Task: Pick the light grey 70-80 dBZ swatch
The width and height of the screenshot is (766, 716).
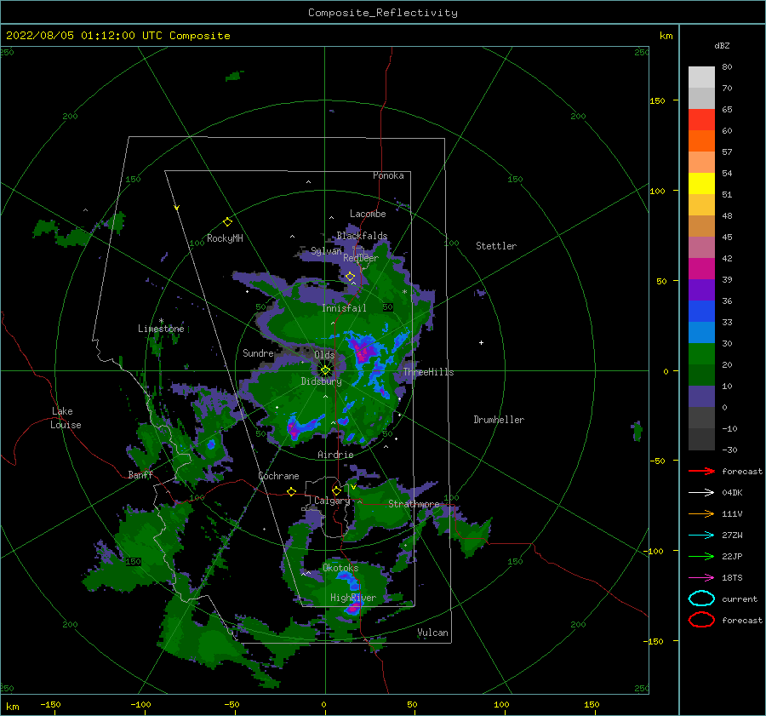Action: 701,77
